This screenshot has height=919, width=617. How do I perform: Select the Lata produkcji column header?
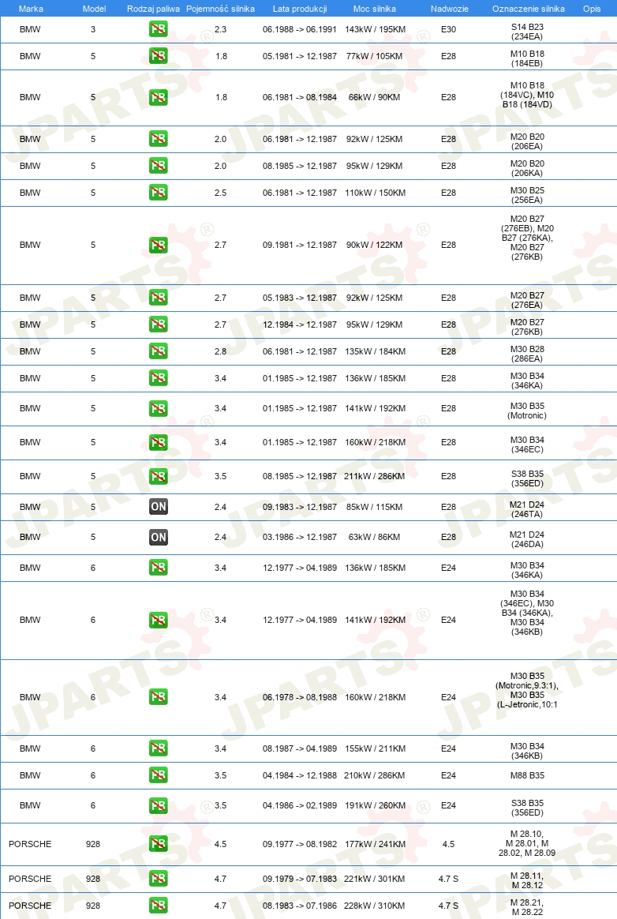(x=299, y=9)
